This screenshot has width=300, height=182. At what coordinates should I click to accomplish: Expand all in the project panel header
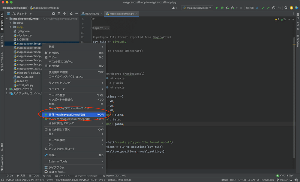tap(59, 14)
